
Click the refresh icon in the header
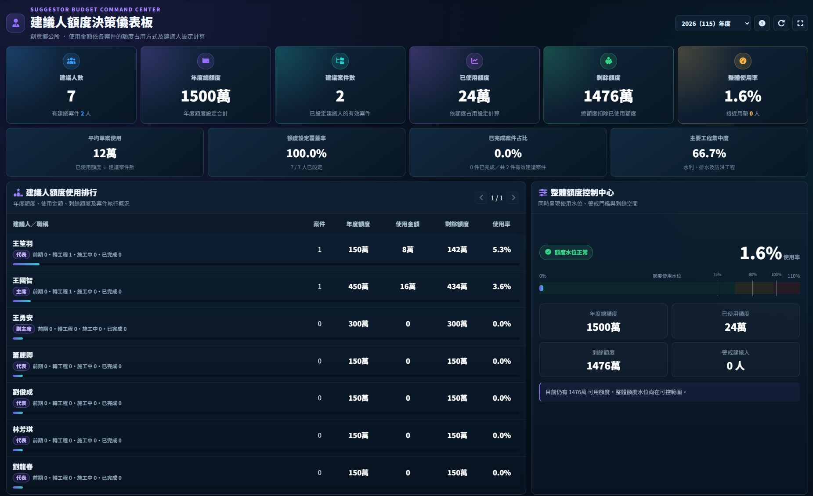click(781, 24)
